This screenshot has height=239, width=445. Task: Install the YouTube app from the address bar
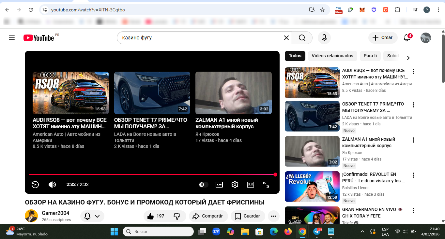click(x=312, y=10)
